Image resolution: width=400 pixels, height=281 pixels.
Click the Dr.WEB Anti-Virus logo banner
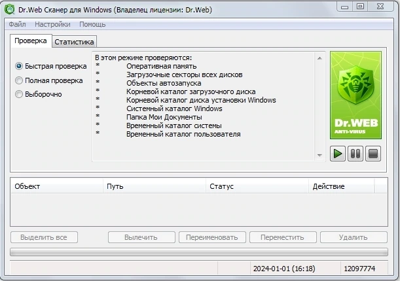(355, 95)
